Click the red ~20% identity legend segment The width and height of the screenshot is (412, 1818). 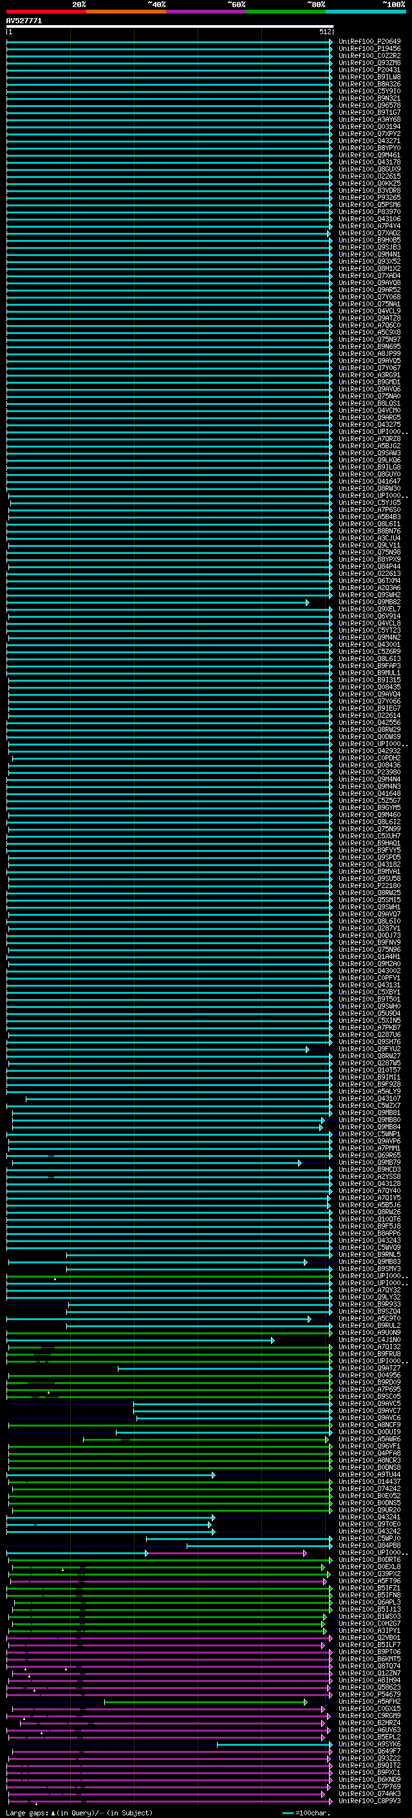click(46, 12)
